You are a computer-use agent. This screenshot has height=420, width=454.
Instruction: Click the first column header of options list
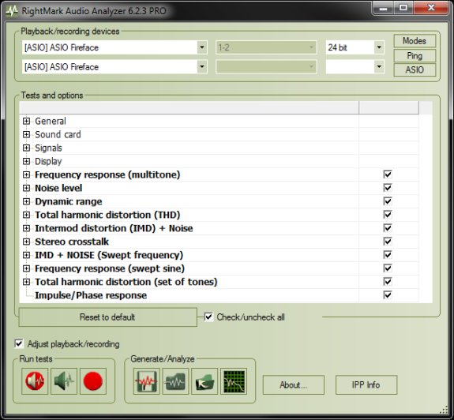click(x=189, y=107)
